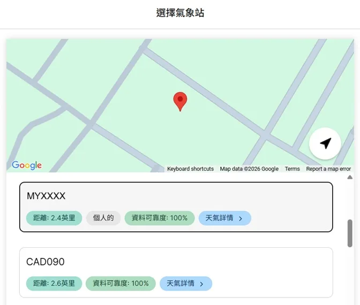Screen dimensions: 360x305
Task: Open the Google logo link on map
Action: [27, 165]
